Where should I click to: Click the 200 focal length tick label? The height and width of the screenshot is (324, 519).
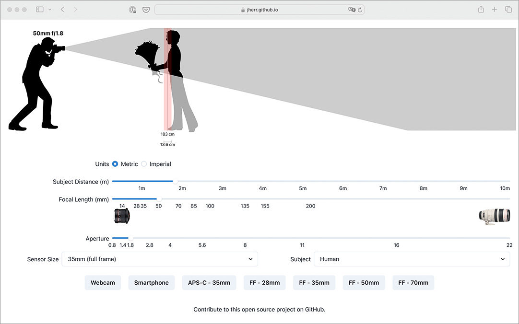pos(310,206)
